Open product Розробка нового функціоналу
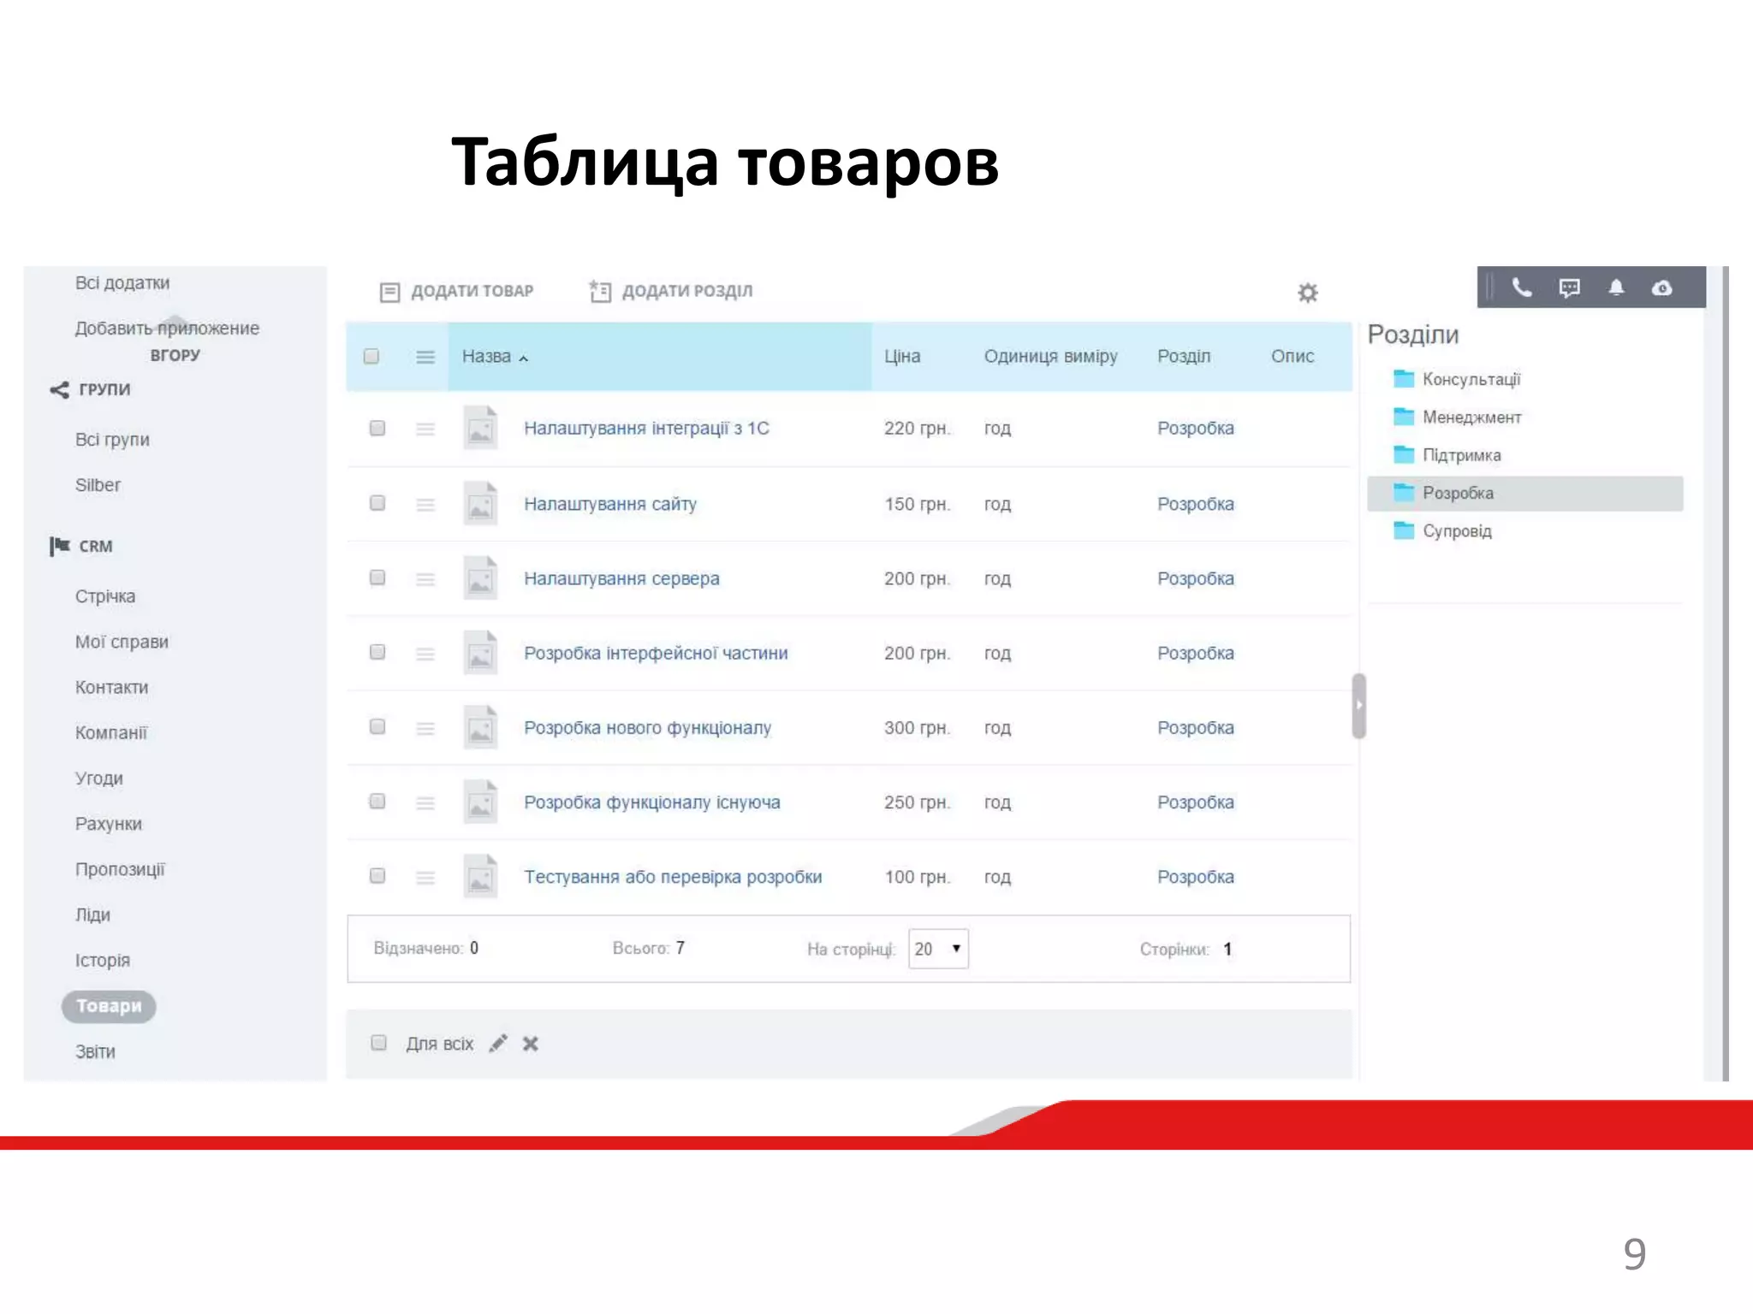 coord(647,728)
